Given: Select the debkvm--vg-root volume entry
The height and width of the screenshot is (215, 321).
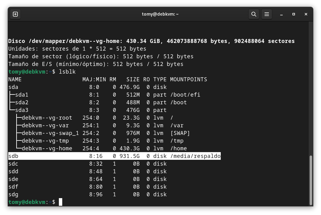Looking at the screenshot, I should (47, 118).
